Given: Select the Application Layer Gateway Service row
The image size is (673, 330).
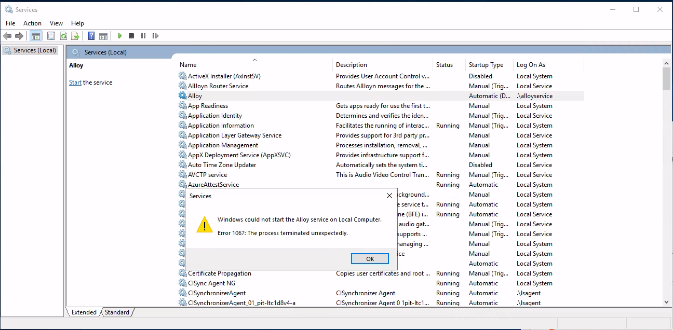Looking at the screenshot, I should pyautogui.click(x=381, y=135).
